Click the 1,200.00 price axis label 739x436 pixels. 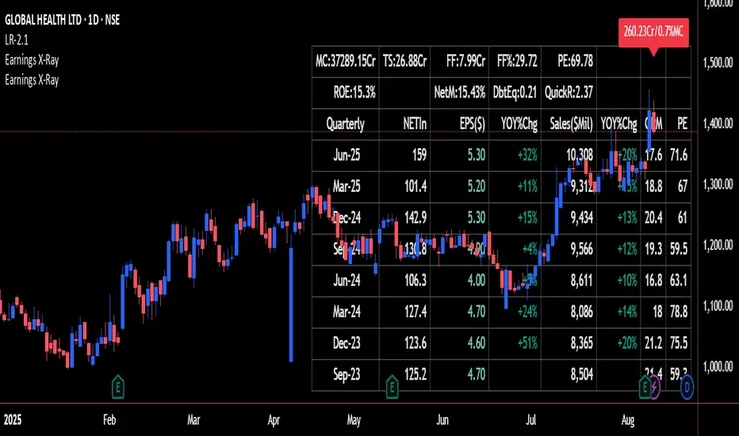point(718,245)
